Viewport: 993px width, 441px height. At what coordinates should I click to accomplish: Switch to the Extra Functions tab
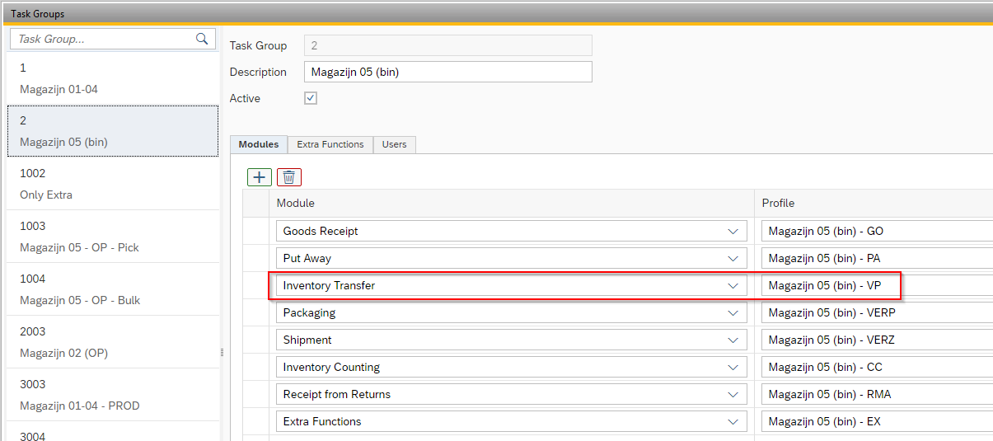(330, 144)
